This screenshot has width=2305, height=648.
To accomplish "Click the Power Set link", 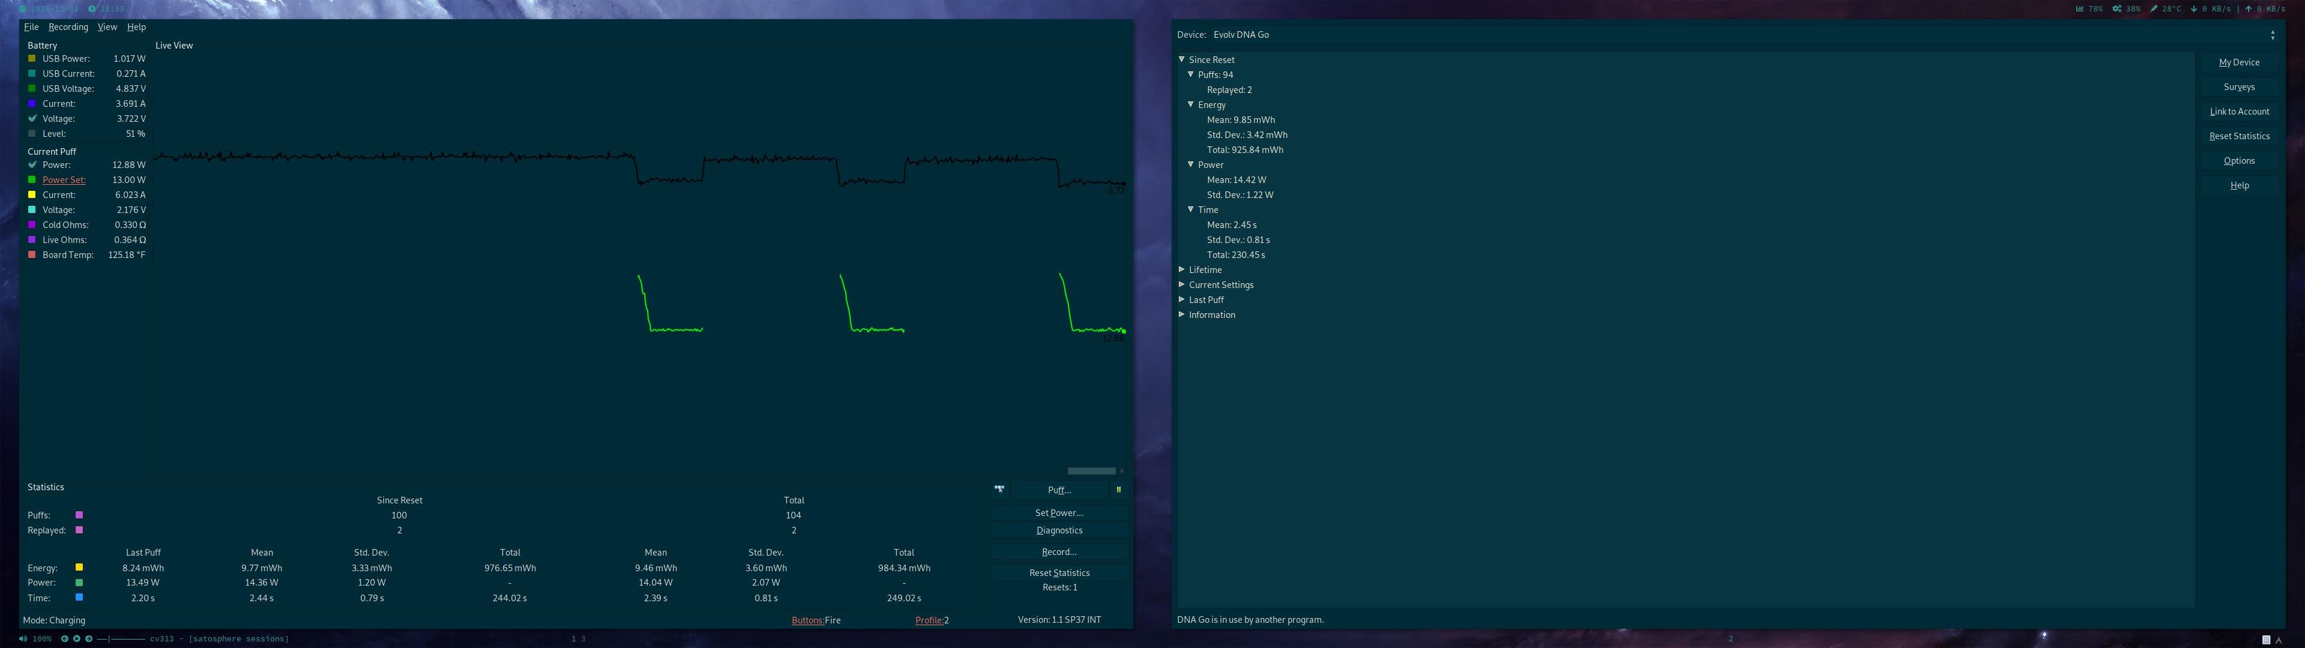I will click(x=64, y=180).
